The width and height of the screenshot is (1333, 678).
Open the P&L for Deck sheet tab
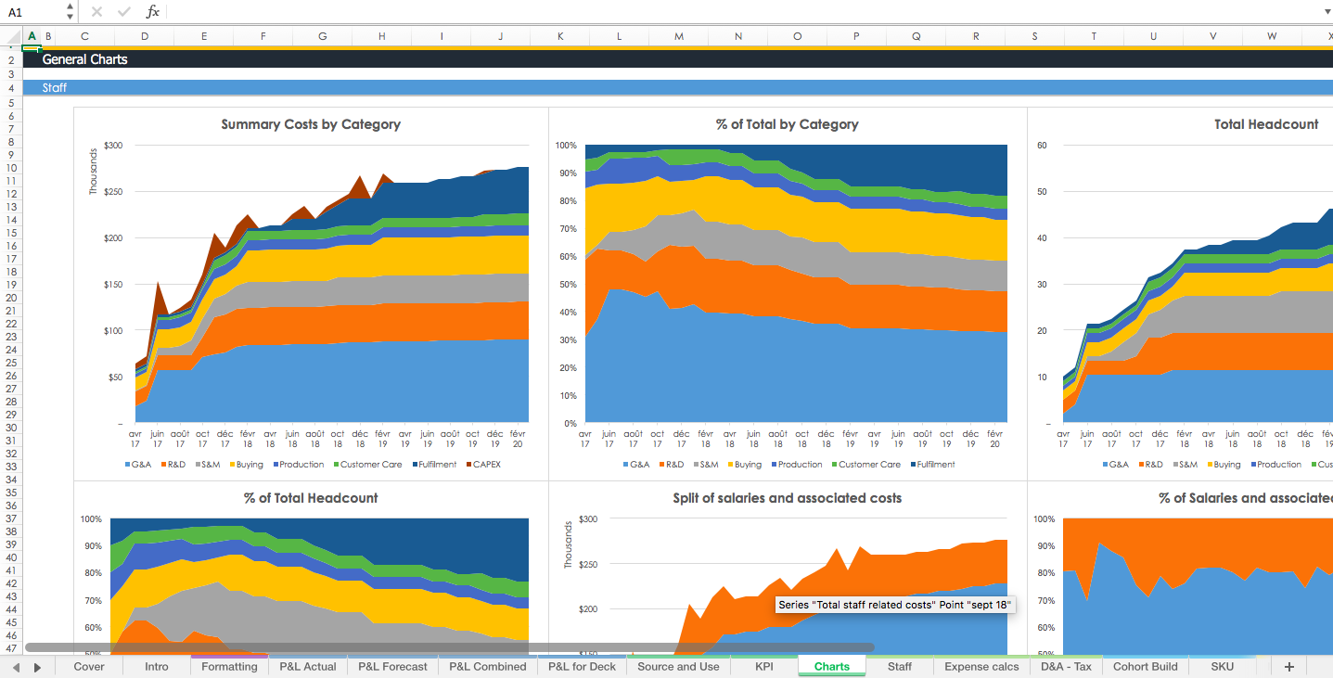(582, 666)
